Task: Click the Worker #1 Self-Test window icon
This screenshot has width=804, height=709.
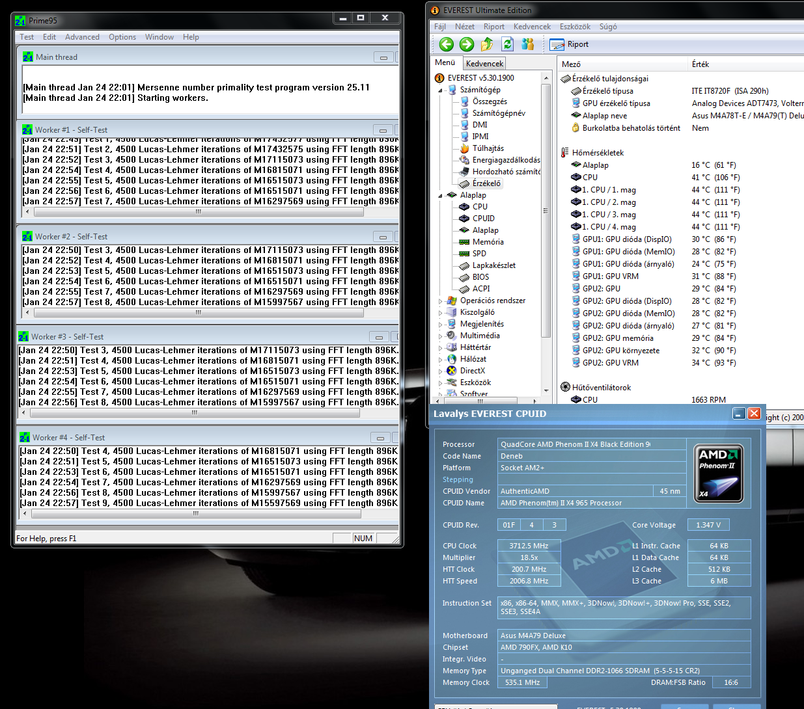Action: click(x=27, y=130)
